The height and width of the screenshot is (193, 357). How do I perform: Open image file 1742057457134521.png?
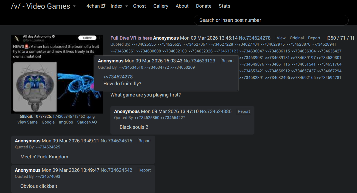74,116
